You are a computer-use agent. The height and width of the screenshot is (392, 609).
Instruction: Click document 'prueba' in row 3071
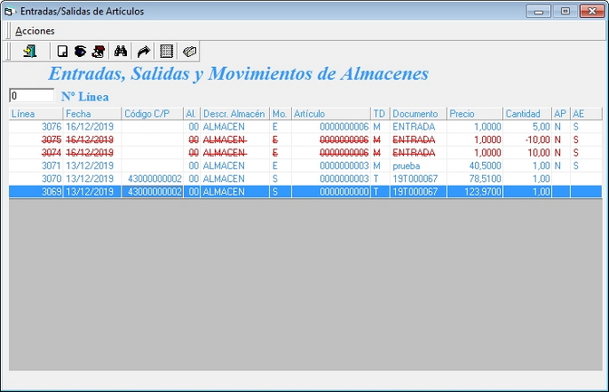(x=419, y=166)
